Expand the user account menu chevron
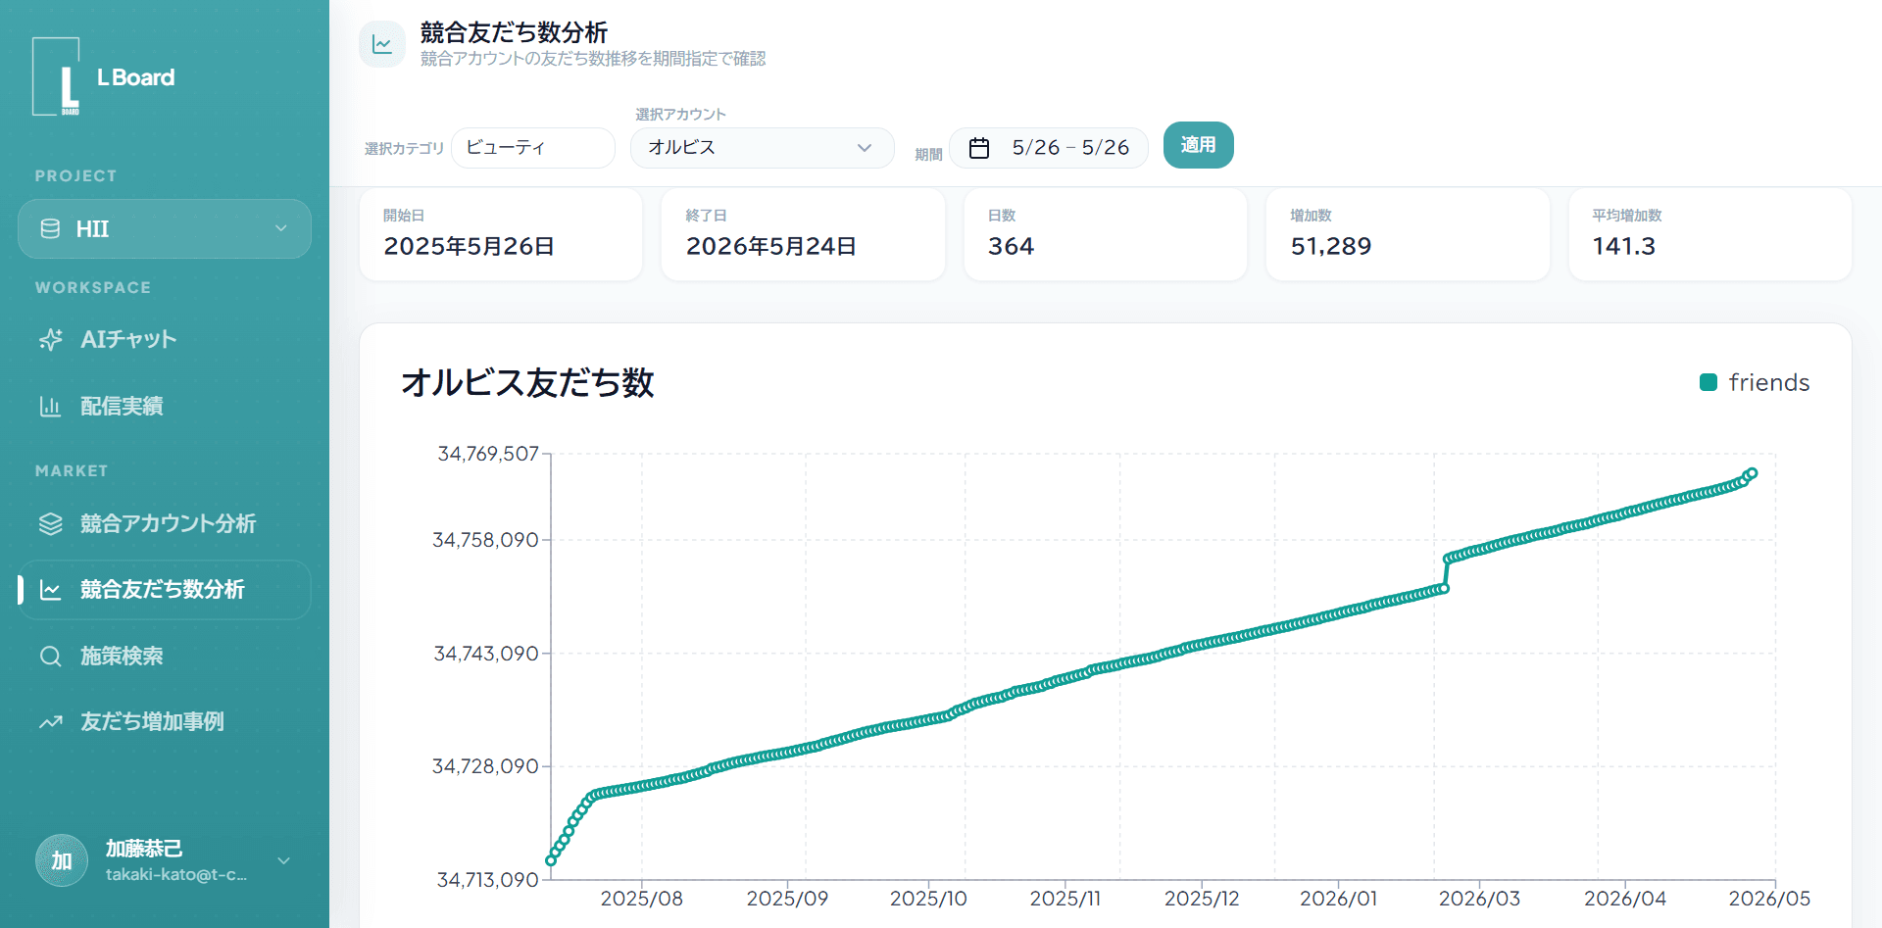The height and width of the screenshot is (928, 1882). click(283, 860)
